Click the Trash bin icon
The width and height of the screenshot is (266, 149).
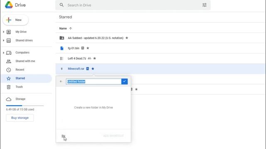[x=9, y=87]
